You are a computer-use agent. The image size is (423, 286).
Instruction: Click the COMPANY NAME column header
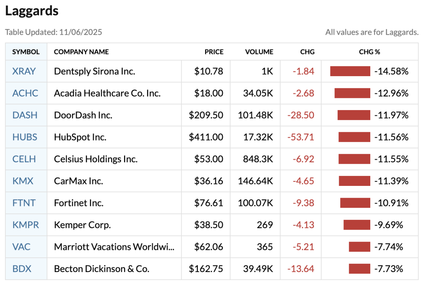(x=81, y=52)
